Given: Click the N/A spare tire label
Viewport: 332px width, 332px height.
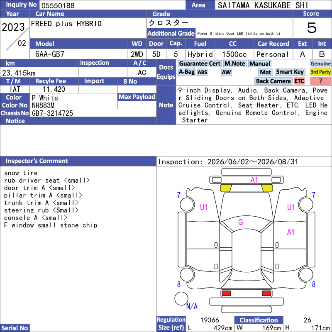Looking at the screenshot, I should point(192,306).
